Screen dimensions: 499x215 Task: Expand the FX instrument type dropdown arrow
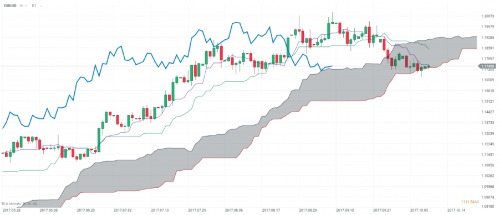[26, 6]
